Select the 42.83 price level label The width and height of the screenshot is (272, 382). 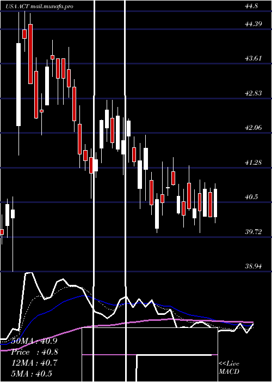254,93
